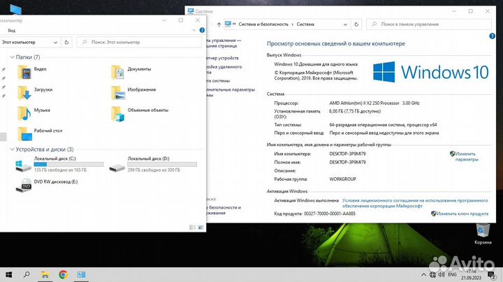Viewport: 503px width, 282px height.
Task: Click the D: drive free space bar
Action: (162, 165)
